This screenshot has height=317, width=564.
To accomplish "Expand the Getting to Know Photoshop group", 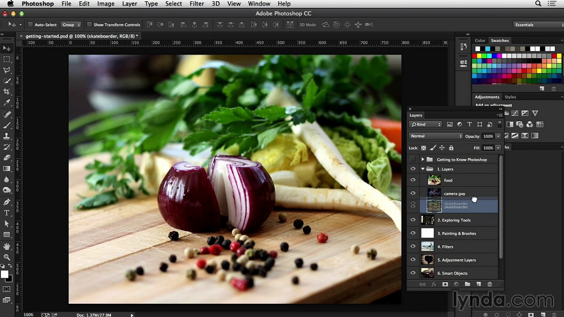I will click(x=423, y=159).
